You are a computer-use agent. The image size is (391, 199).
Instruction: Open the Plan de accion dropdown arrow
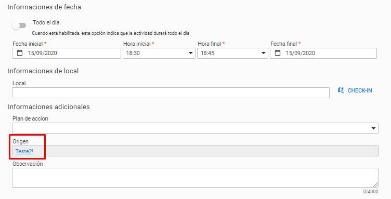point(373,128)
